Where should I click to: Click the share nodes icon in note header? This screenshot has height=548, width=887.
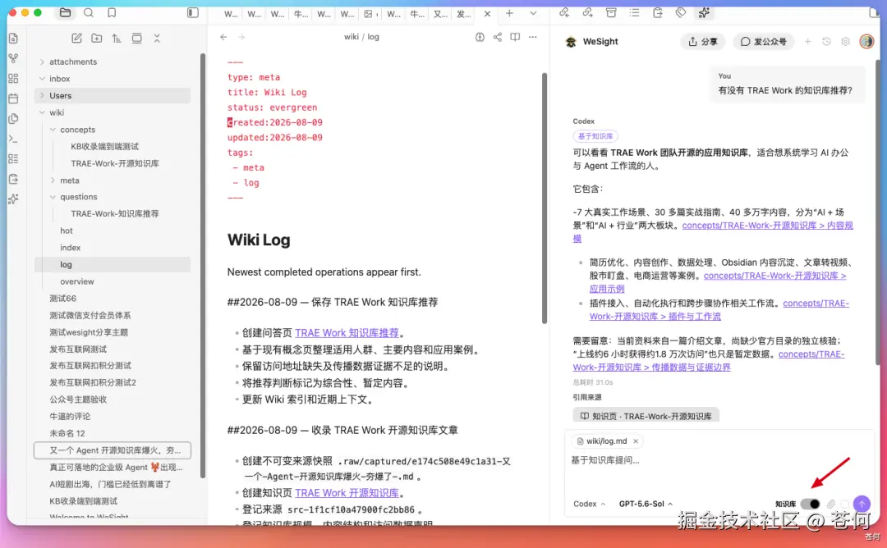click(497, 37)
